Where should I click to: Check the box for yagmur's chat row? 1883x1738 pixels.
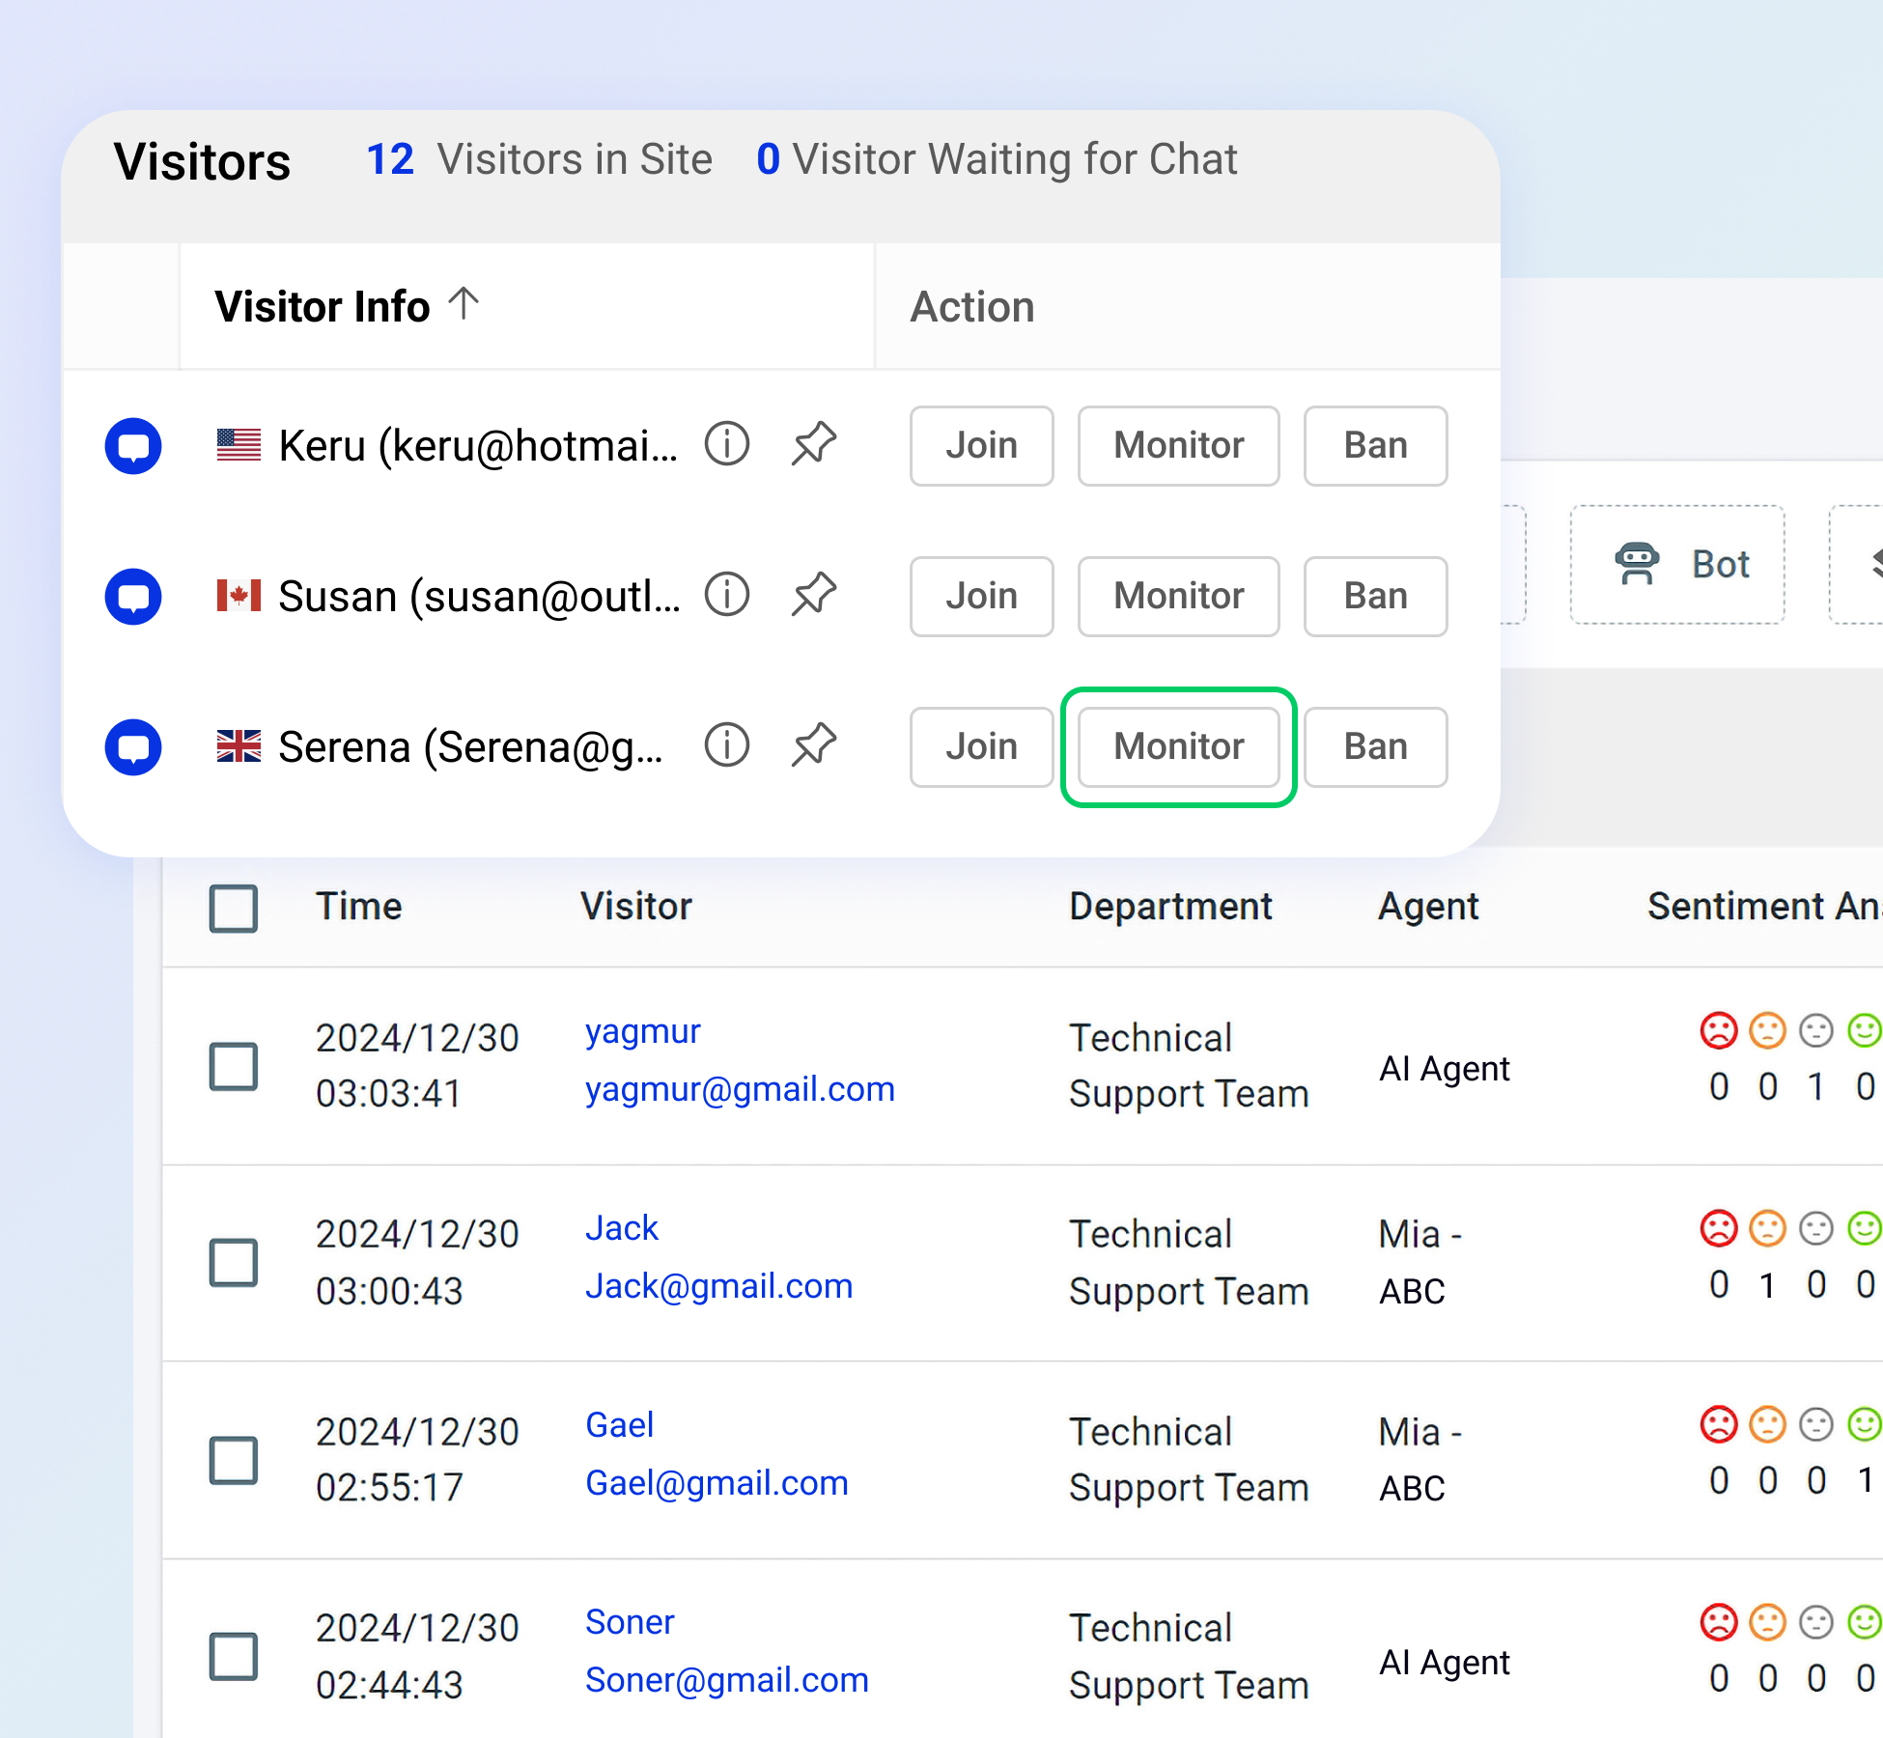click(x=234, y=1066)
